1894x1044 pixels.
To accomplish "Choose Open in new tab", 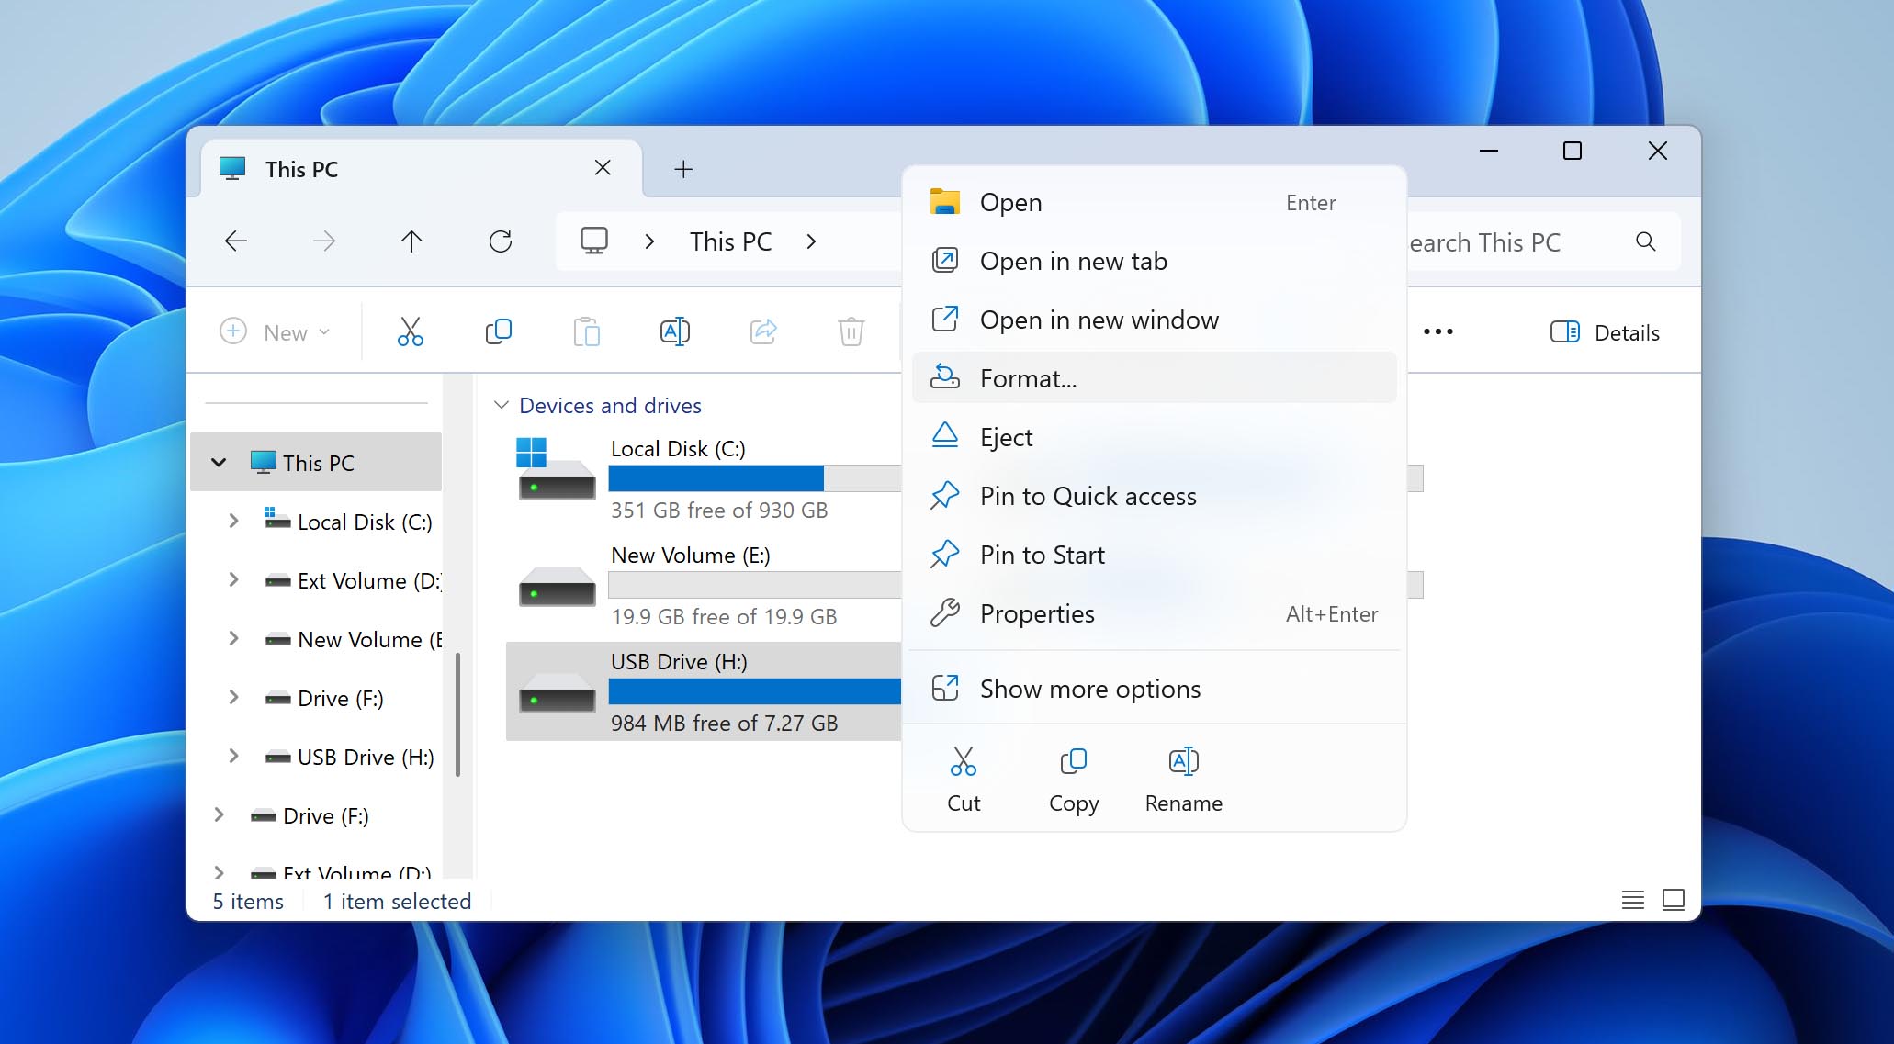I will point(1154,261).
